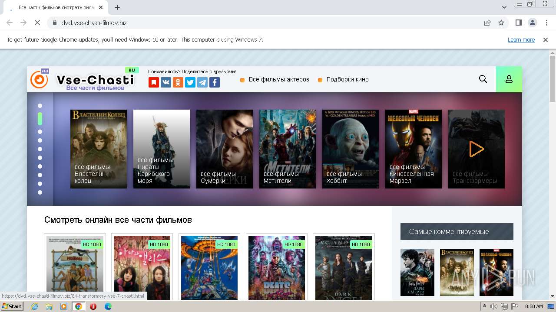Share this page from address bar
Image resolution: width=556 pixels, height=312 pixels.
tap(487, 23)
